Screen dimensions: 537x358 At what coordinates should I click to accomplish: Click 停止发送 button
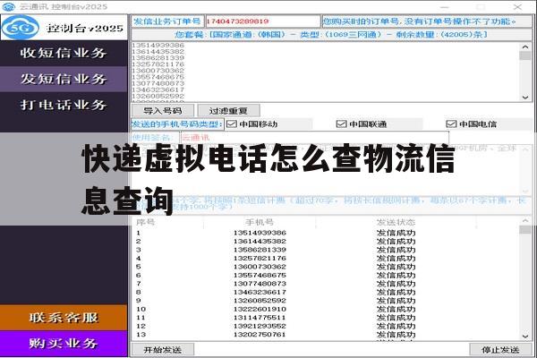[500, 350]
